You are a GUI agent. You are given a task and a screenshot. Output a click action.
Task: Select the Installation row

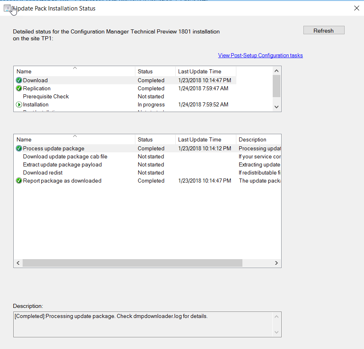[x=125, y=105]
